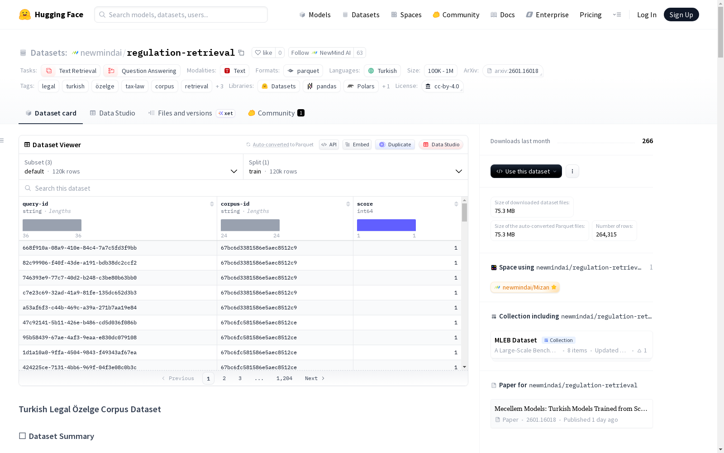
Task: Open the Use this dataset dropdown
Action: pyautogui.click(x=526, y=171)
